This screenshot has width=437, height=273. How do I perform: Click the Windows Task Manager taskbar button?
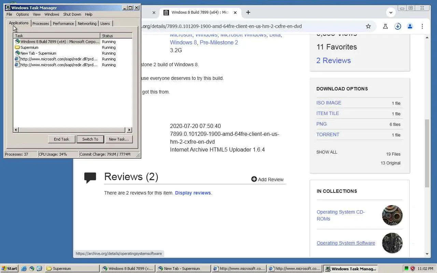click(350, 269)
